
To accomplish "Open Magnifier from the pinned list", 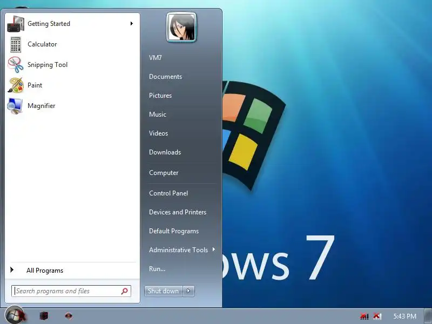I will (x=72, y=106).
